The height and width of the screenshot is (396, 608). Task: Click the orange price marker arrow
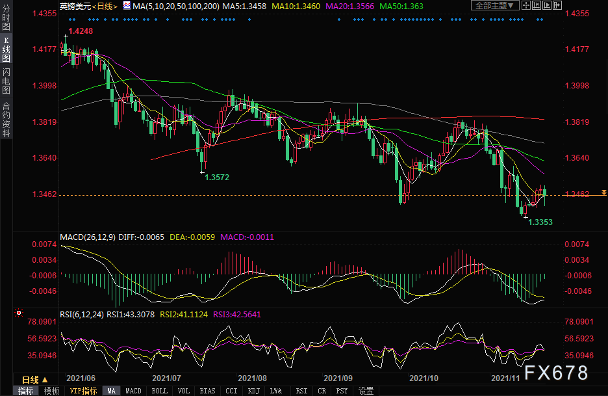click(x=603, y=192)
